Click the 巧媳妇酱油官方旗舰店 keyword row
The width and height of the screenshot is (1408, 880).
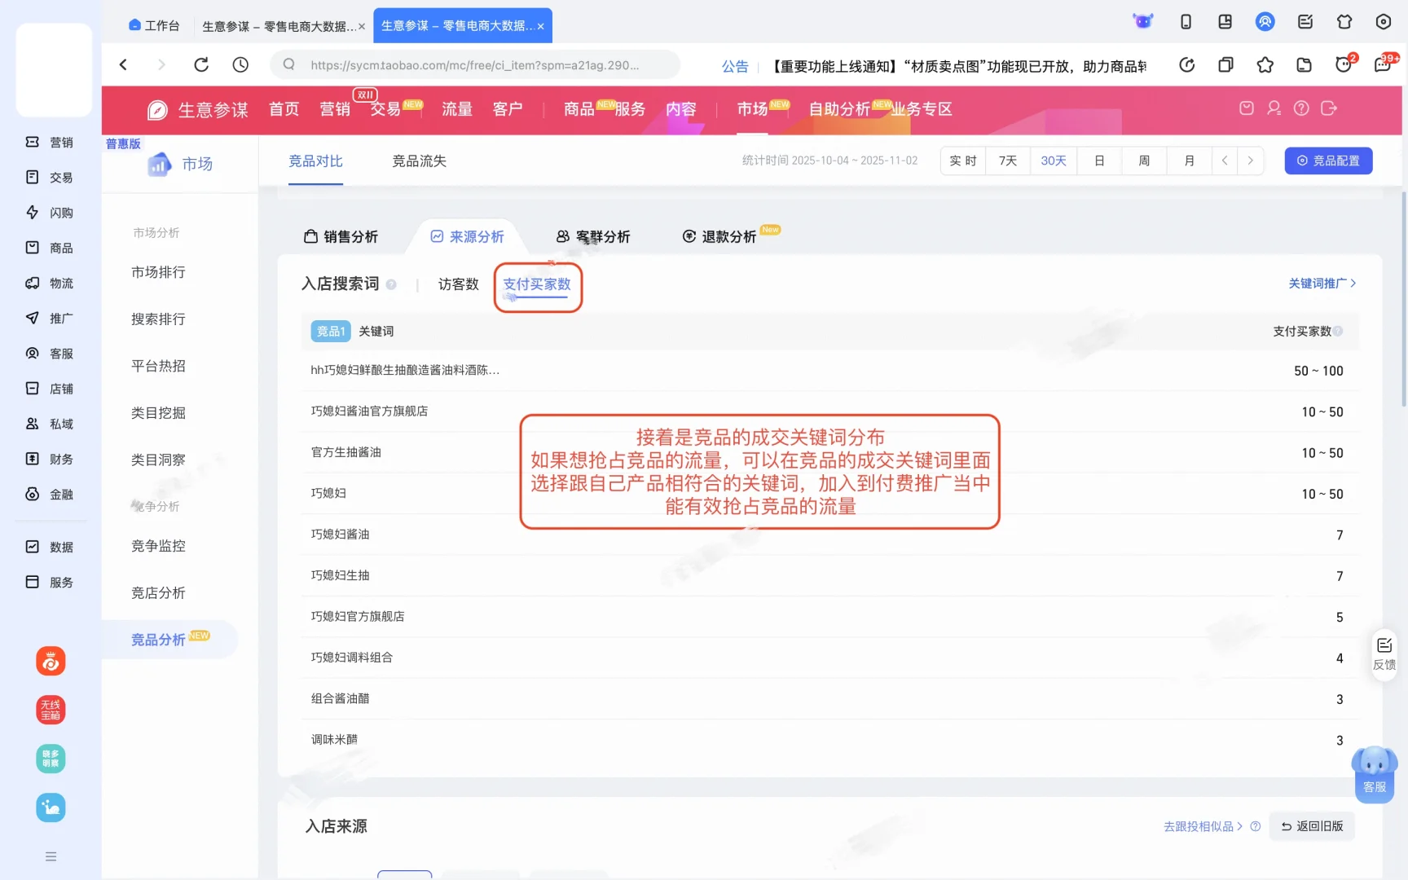[829, 411]
